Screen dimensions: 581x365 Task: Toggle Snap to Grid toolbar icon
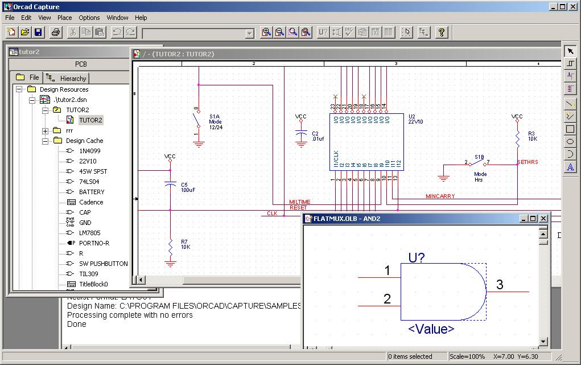click(406, 32)
